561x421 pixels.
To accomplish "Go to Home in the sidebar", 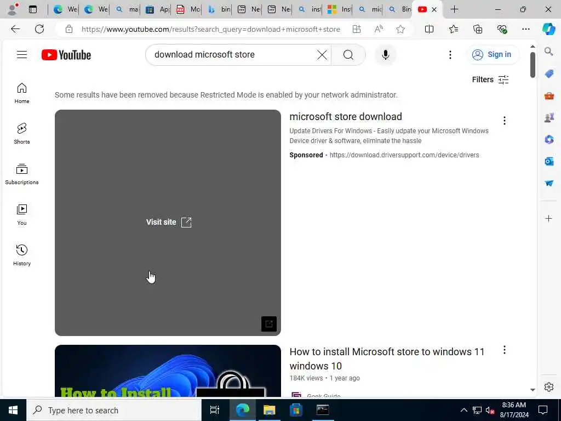I will pos(22,93).
